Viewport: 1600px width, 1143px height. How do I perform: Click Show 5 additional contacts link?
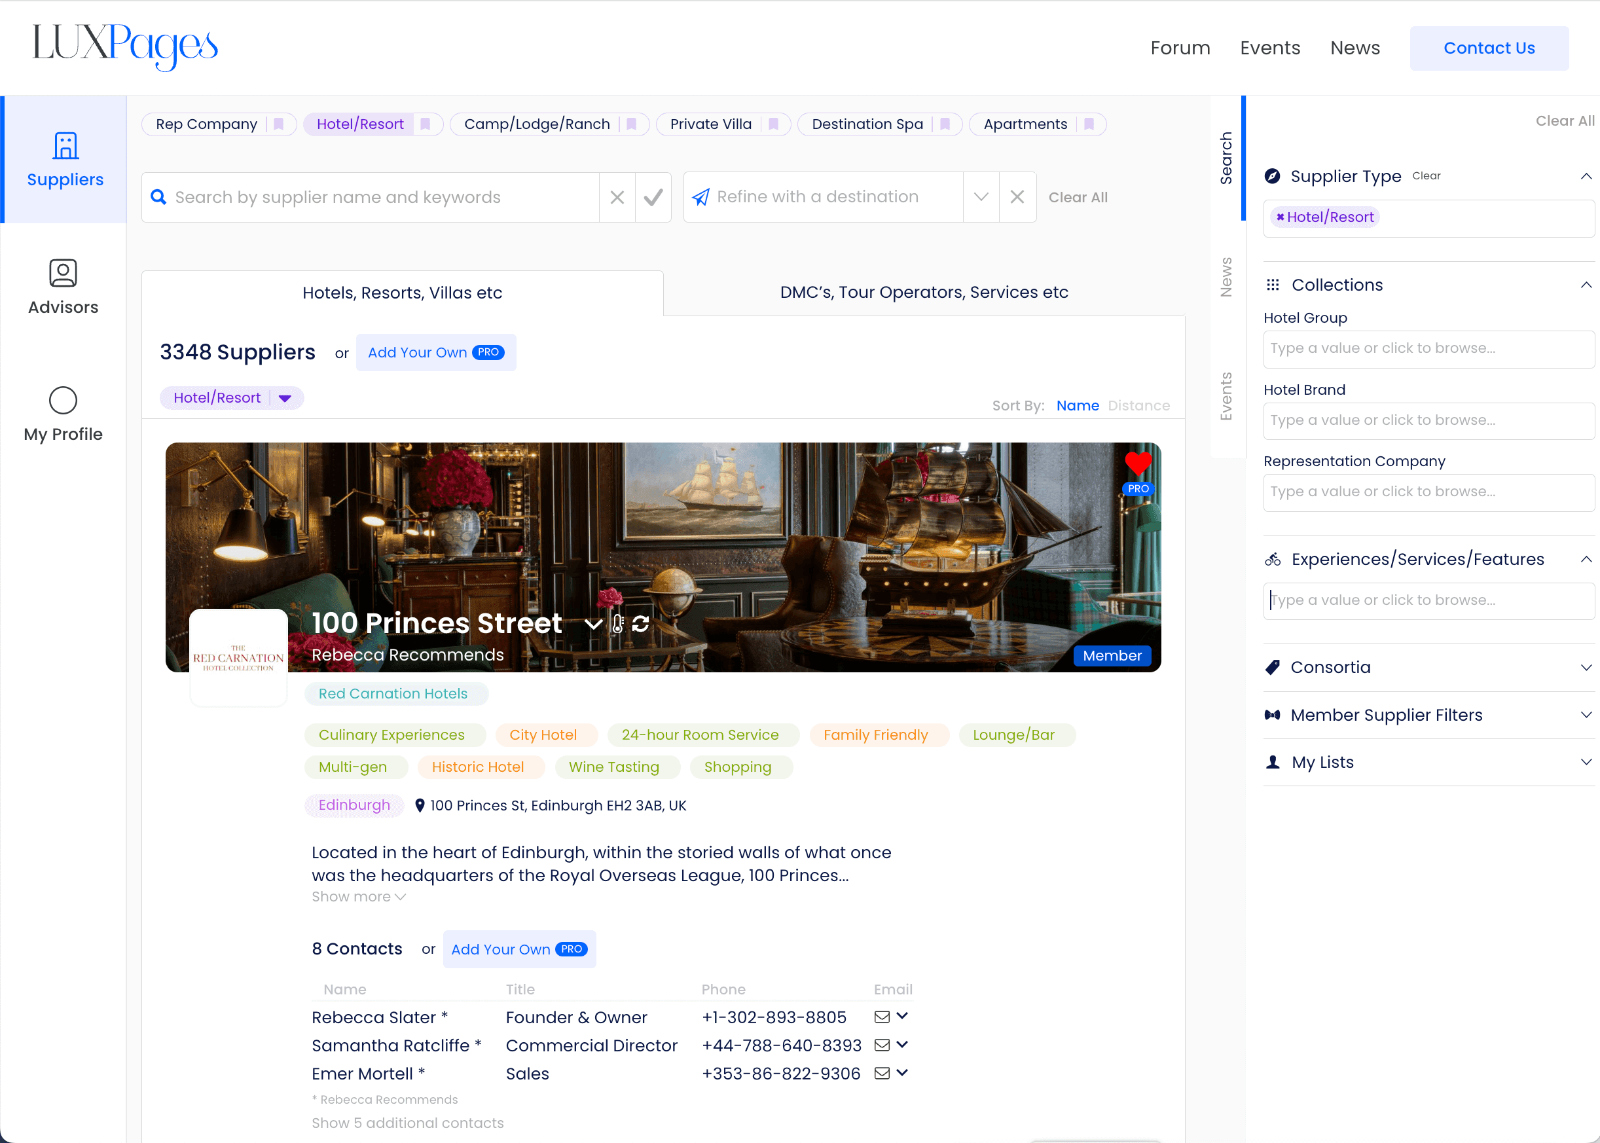point(408,1123)
